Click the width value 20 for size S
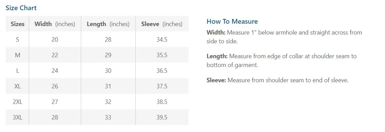Screen dimensions: 385x132 (x=55, y=40)
